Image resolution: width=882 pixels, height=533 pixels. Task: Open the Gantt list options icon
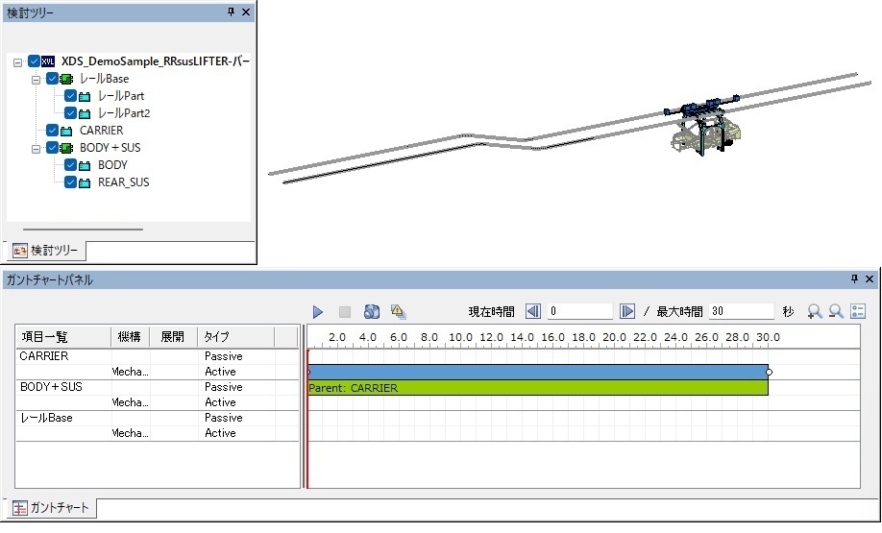pyautogui.click(x=858, y=312)
